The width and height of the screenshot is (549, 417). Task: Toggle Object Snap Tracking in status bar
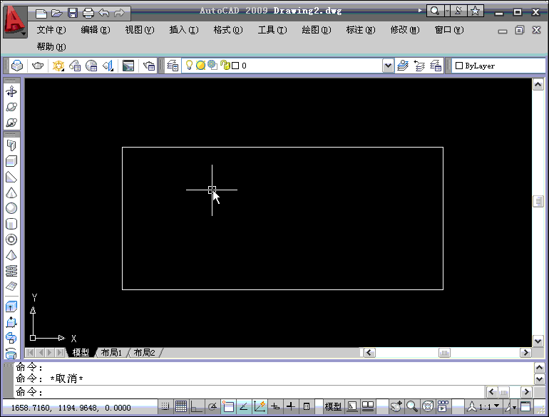coord(244,406)
